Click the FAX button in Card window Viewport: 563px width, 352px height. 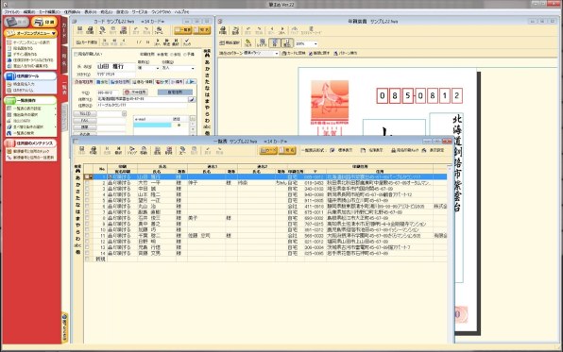tap(85, 121)
